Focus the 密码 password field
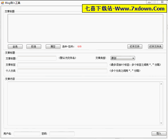The height and width of the screenshot is (139, 168). 62,134
